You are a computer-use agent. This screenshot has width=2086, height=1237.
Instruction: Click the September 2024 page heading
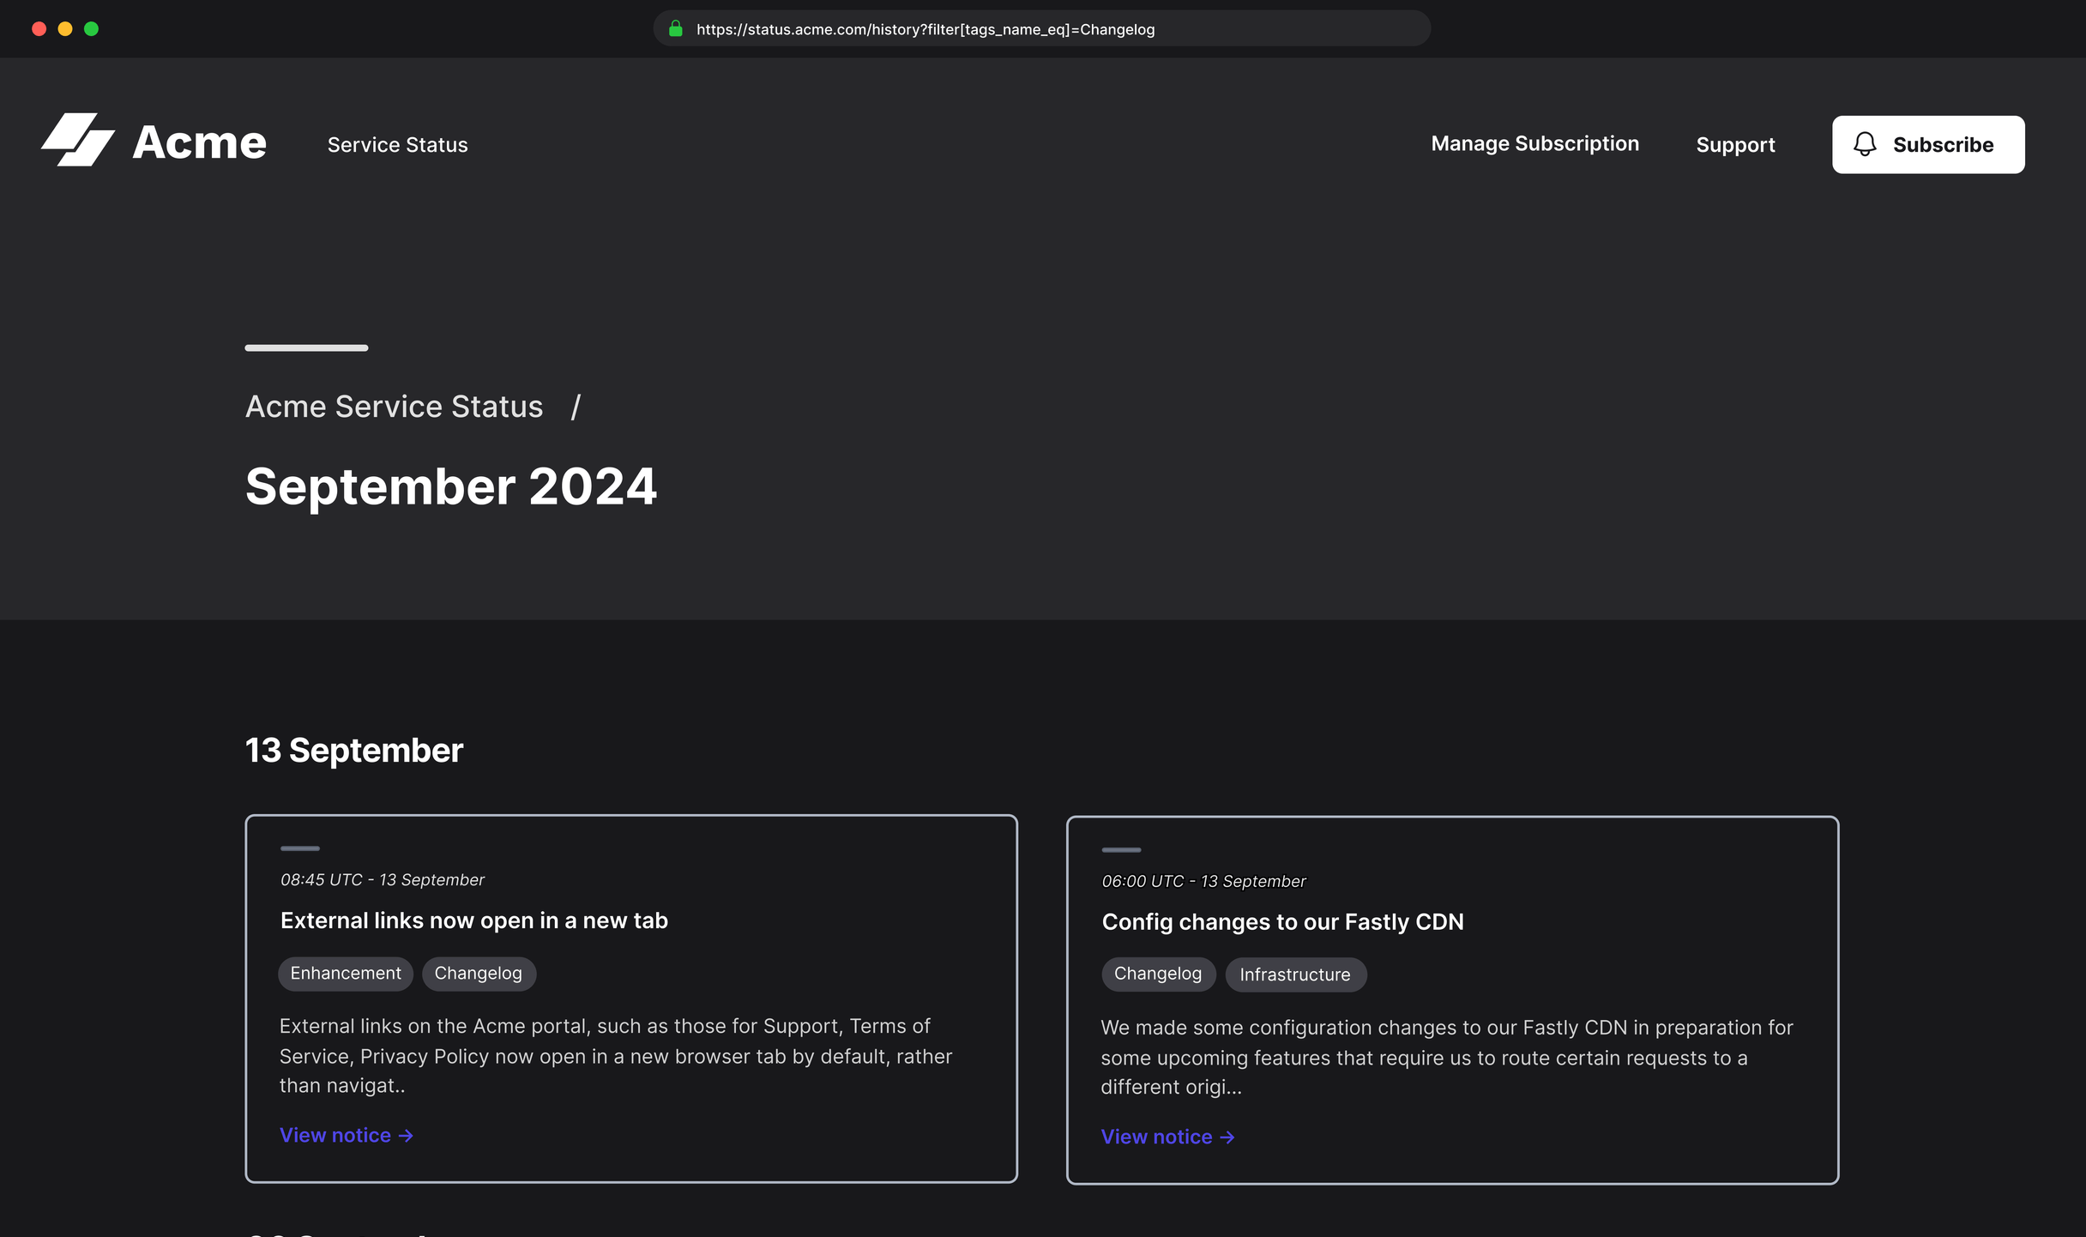pos(451,486)
